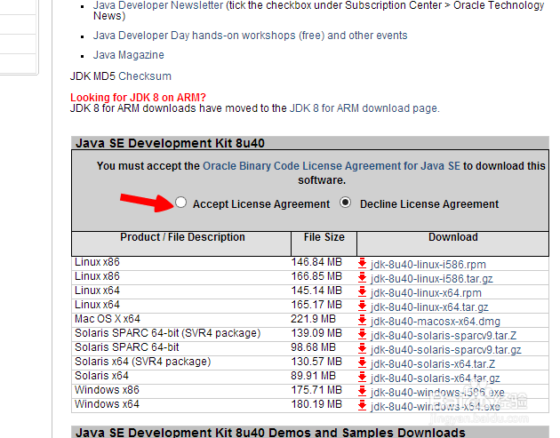Click the Windows x86 row label
560x438 pixels.
[107, 390]
